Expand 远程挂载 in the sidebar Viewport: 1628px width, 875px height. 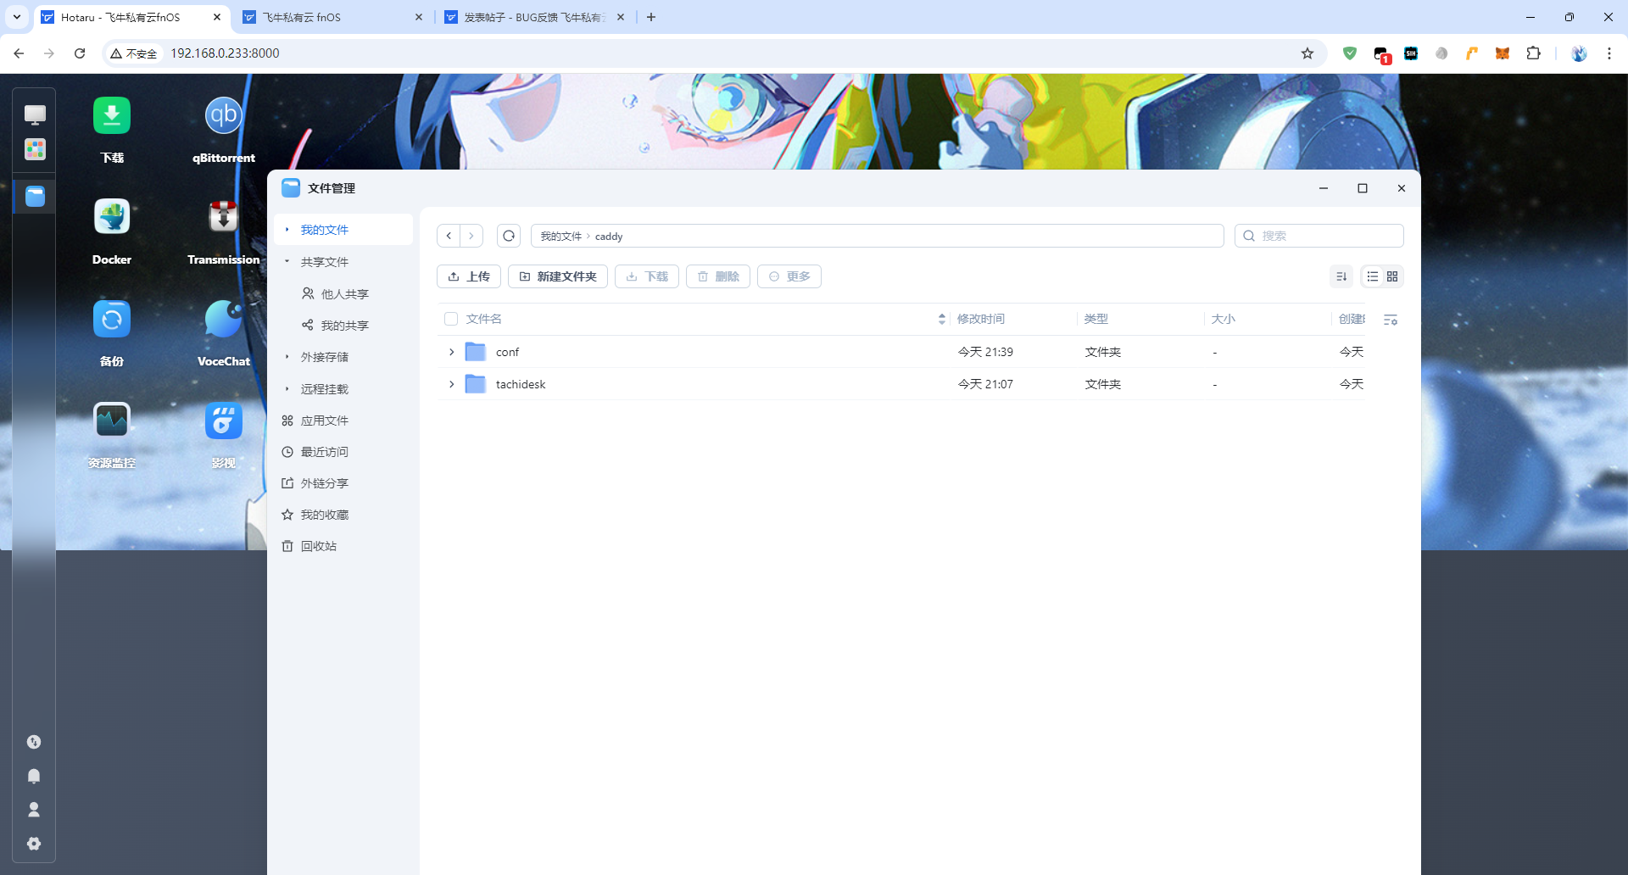click(x=287, y=389)
